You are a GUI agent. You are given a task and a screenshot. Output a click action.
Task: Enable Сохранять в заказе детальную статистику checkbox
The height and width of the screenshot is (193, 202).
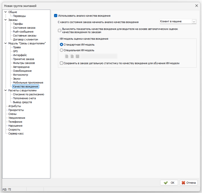click(x=61, y=63)
